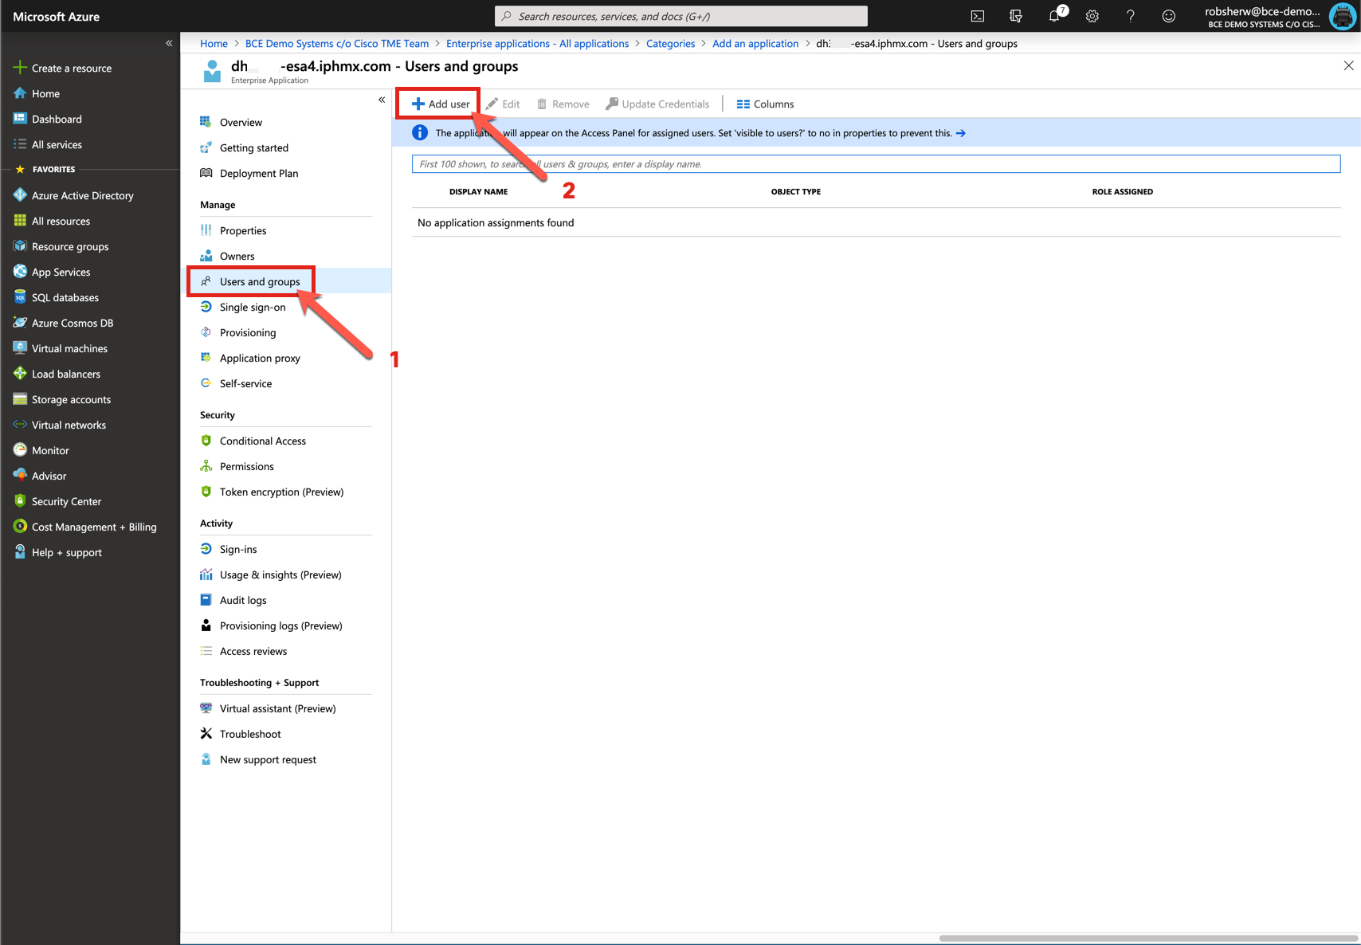1361x945 pixels.
Task: Sort by DISPLAY NAME column header
Action: tap(478, 192)
